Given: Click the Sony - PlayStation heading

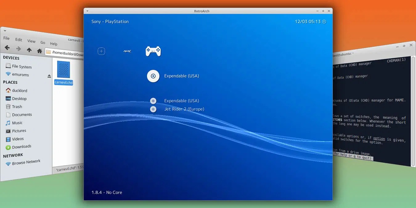Looking at the screenshot, I should tap(110, 22).
